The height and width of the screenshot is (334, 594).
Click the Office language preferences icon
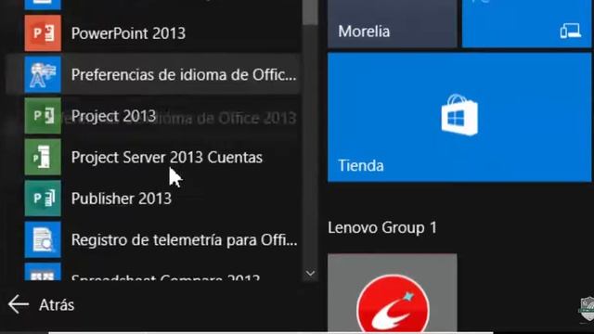(x=43, y=74)
